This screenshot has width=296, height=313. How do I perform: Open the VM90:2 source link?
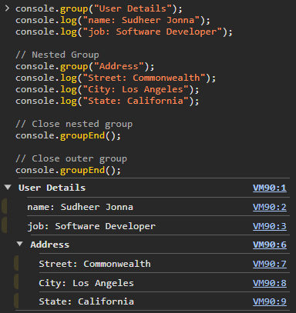point(270,207)
